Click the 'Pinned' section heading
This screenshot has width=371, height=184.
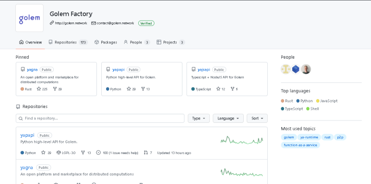[x=22, y=57]
